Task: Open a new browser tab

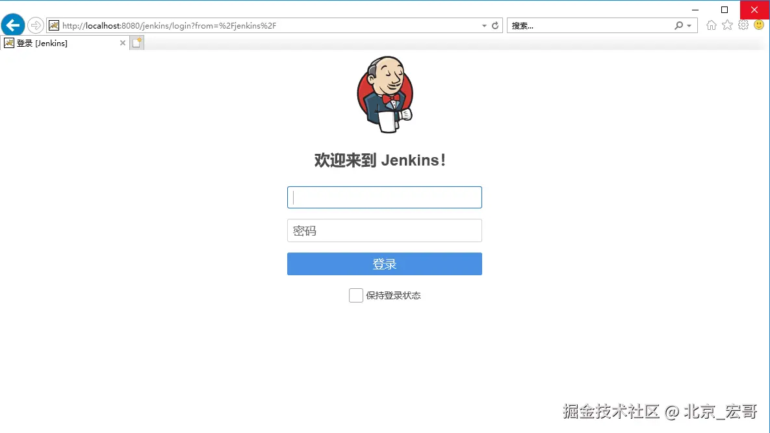Action: coord(137,43)
